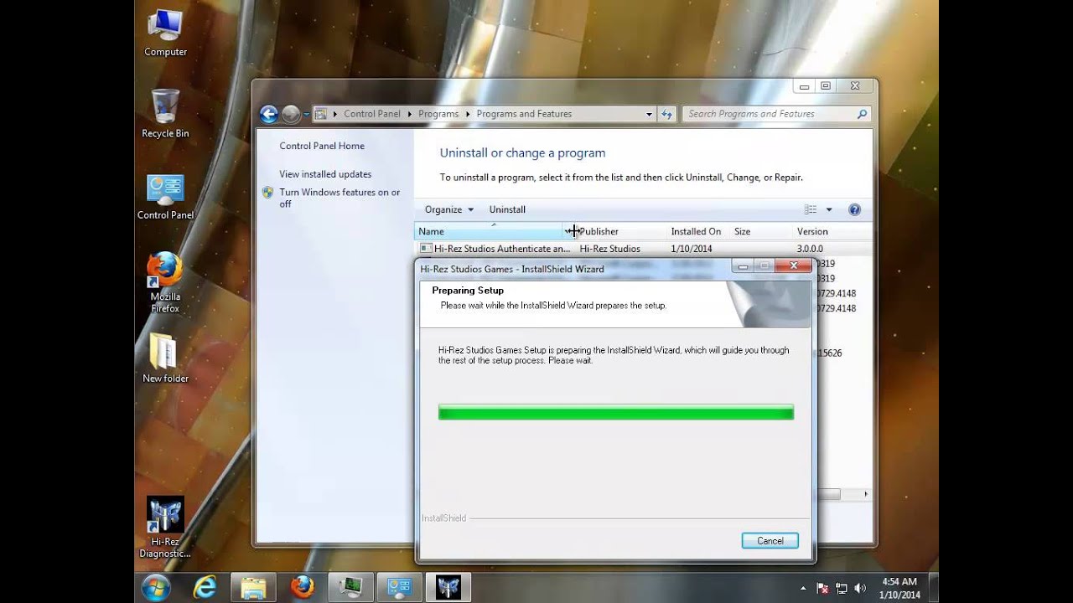Open Help in Programs and Features
This screenshot has height=603, width=1073.
click(x=854, y=209)
